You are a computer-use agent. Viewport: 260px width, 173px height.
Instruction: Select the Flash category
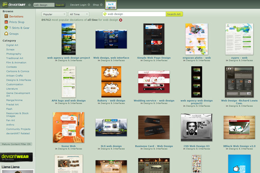9,109
